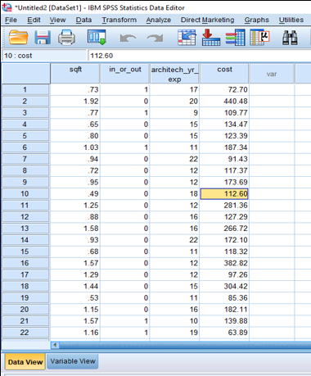Screen dimensions: 311x376
Task: Select the cost column header
Action: (224, 74)
